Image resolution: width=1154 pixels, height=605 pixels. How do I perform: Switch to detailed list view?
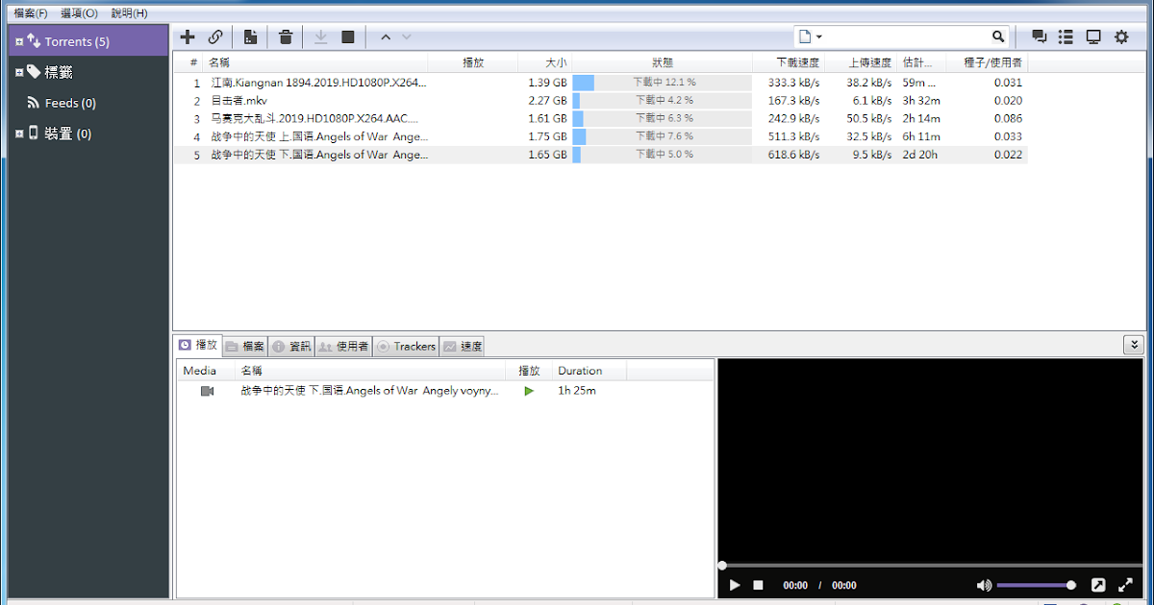click(x=1066, y=36)
